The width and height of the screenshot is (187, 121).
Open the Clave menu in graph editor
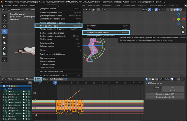45,79
